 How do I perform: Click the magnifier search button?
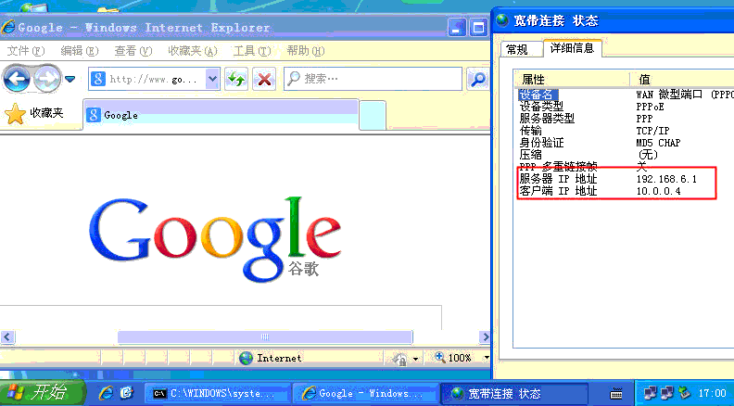point(478,79)
